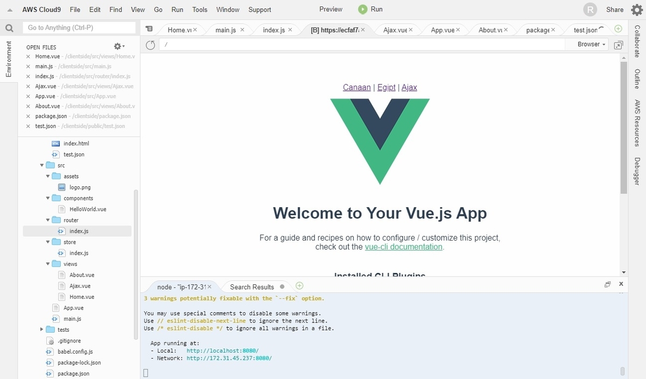Image resolution: width=646 pixels, height=379 pixels.
Task: Collapse the router folder
Action: pos(48,220)
